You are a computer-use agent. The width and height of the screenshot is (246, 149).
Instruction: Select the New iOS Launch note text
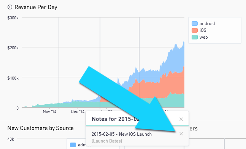pyautogui.click(x=122, y=134)
